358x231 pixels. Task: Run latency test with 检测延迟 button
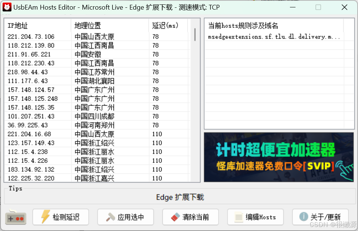[x=61, y=217]
